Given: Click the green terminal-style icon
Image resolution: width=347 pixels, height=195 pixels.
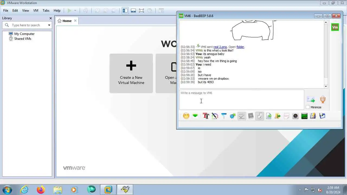Looking at the screenshot, I should point(304,116).
